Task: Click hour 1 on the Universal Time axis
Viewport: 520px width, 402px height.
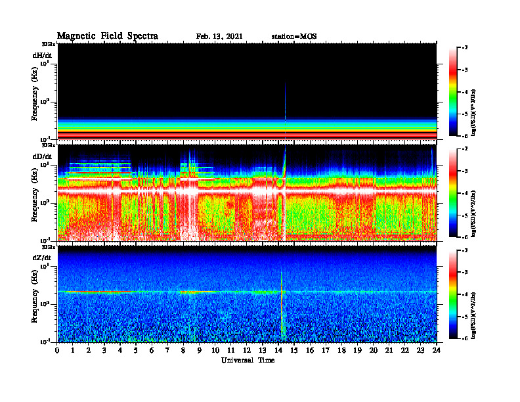Action: pyautogui.click(x=73, y=350)
